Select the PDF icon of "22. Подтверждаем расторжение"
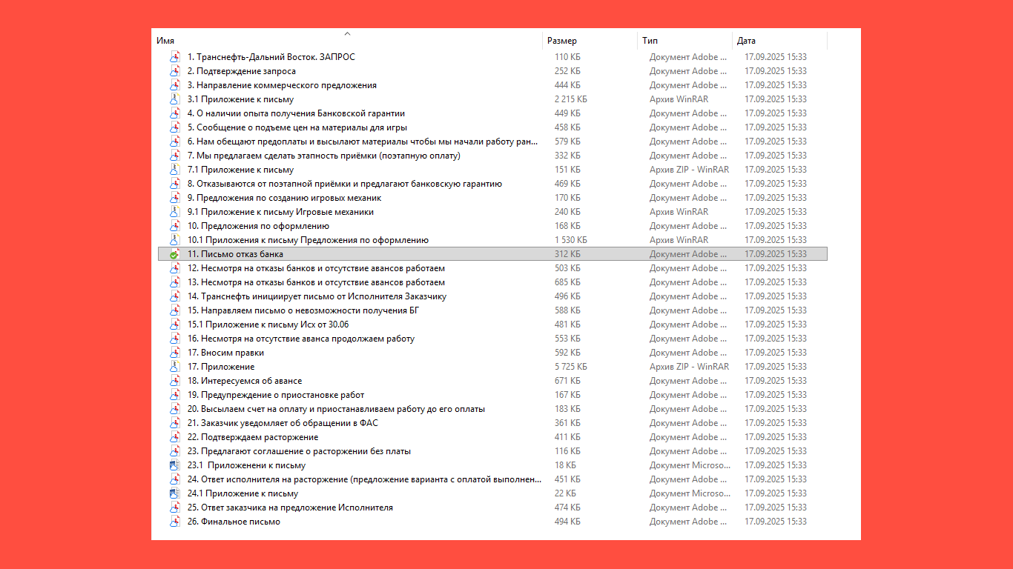Viewport: 1013px width, 569px height. [174, 437]
